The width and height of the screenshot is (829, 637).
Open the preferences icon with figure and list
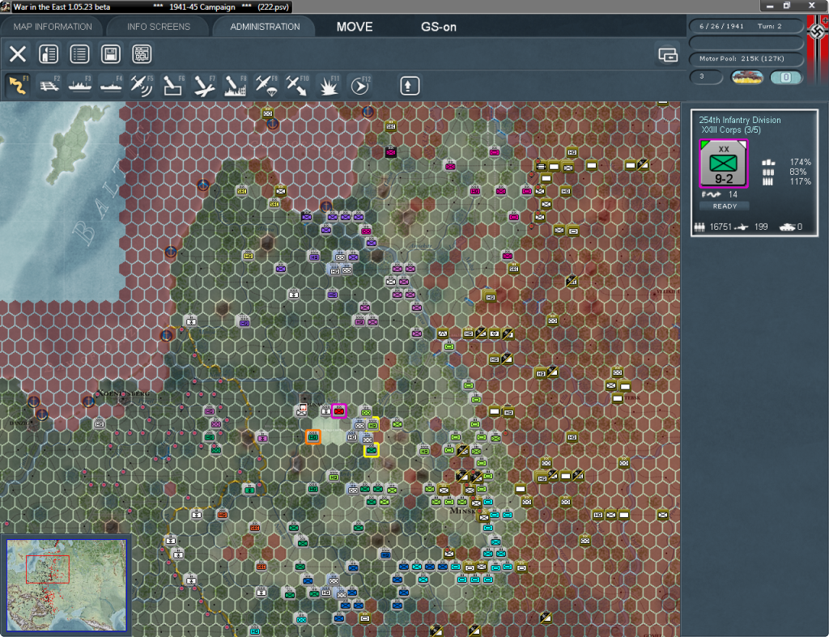point(49,54)
